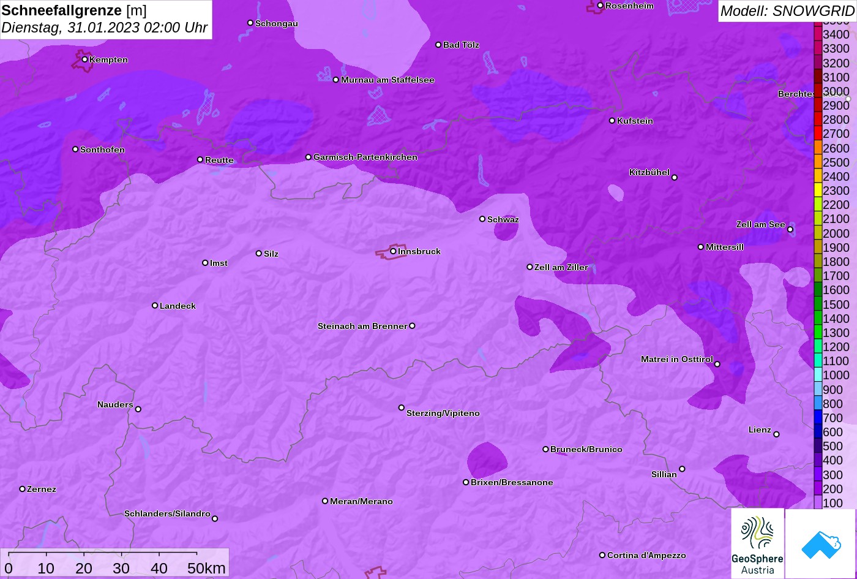Click the Sterzing/Vipiteno label
Image resolution: width=857 pixels, height=579 pixels.
tap(443, 413)
